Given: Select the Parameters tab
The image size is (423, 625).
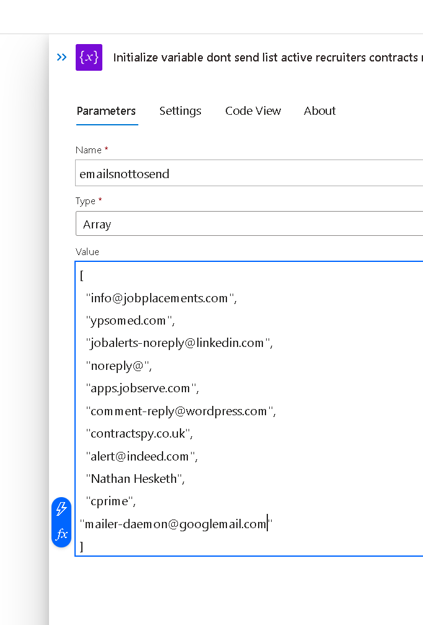Looking at the screenshot, I should 106,111.
